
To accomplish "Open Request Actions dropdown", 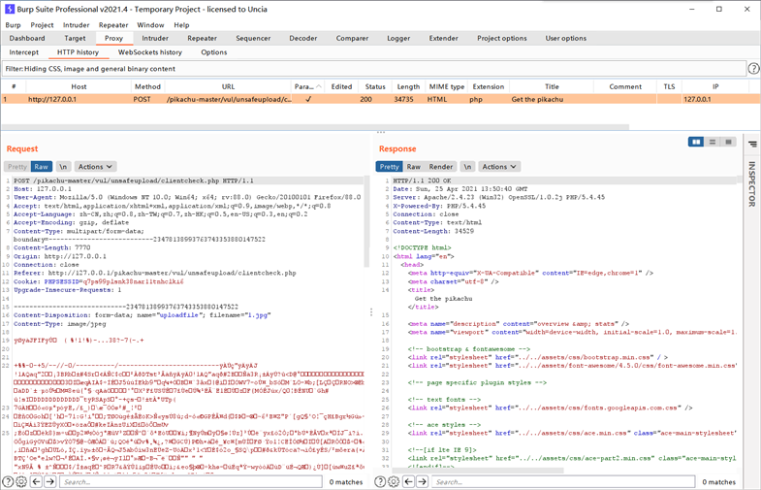I will [x=95, y=167].
